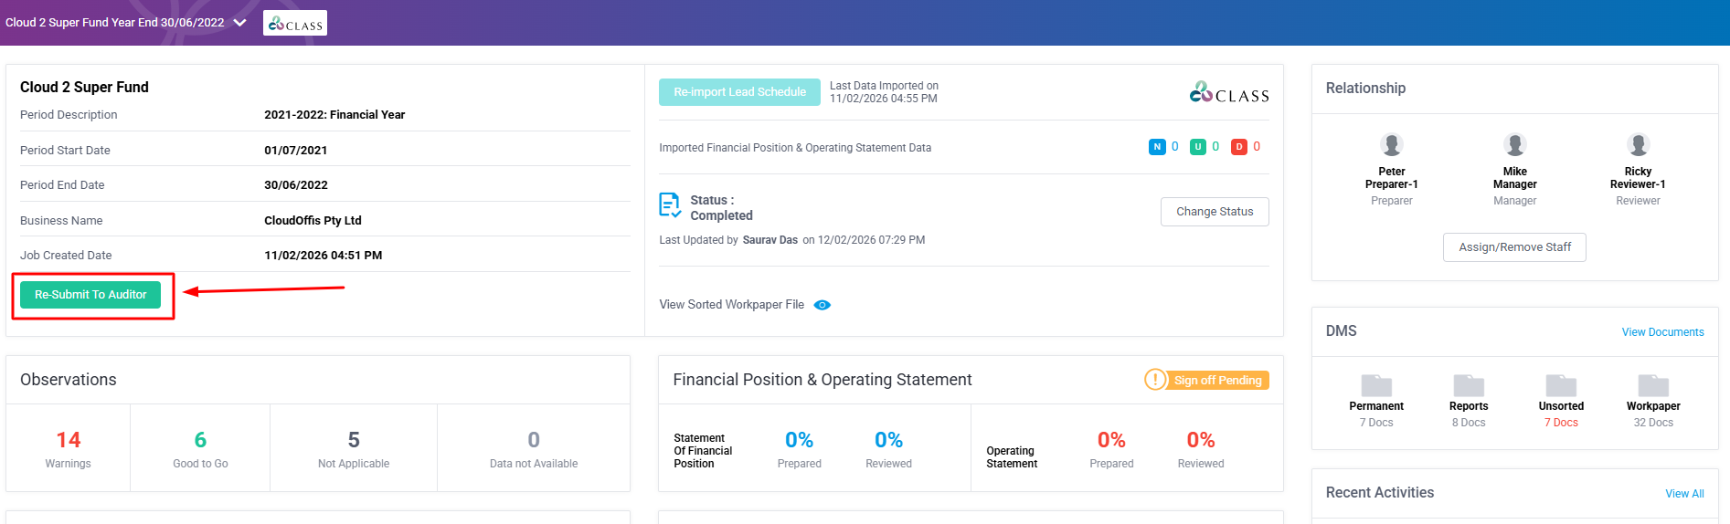
Task: Click Ricky Reviewer-1 avatar icon
Action: [x=1637, y=144]
